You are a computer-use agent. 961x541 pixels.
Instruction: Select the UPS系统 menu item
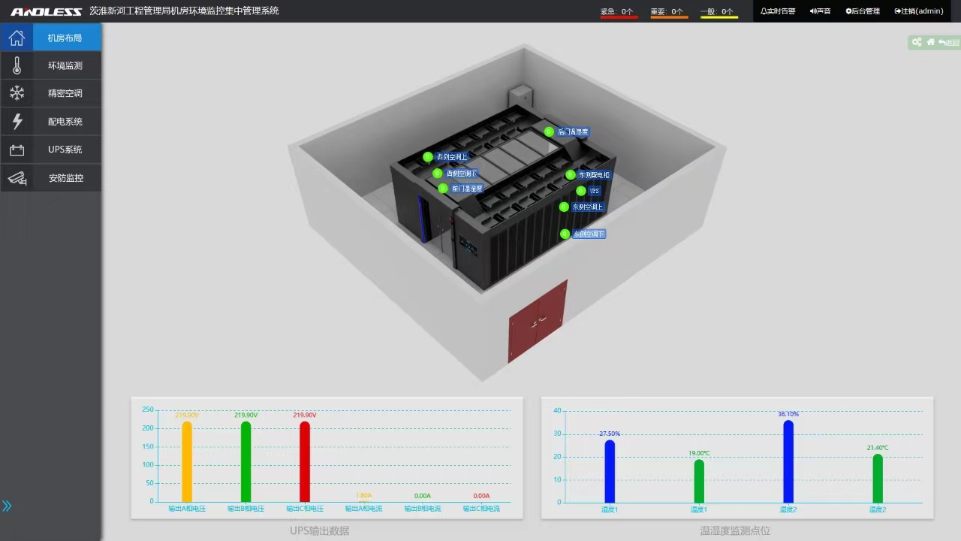pyautogui.click(x=65, y=150)
